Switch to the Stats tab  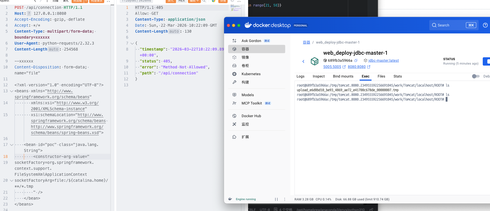pyautogui.click(x=397, y=76)
